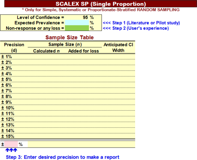Select the Sample Size Table heading
The image size is (197, 160).
click(70, 37)
